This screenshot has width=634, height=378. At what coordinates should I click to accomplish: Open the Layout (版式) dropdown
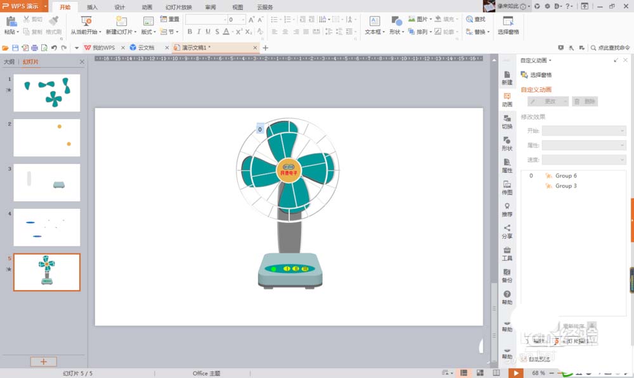pos(148,32)
